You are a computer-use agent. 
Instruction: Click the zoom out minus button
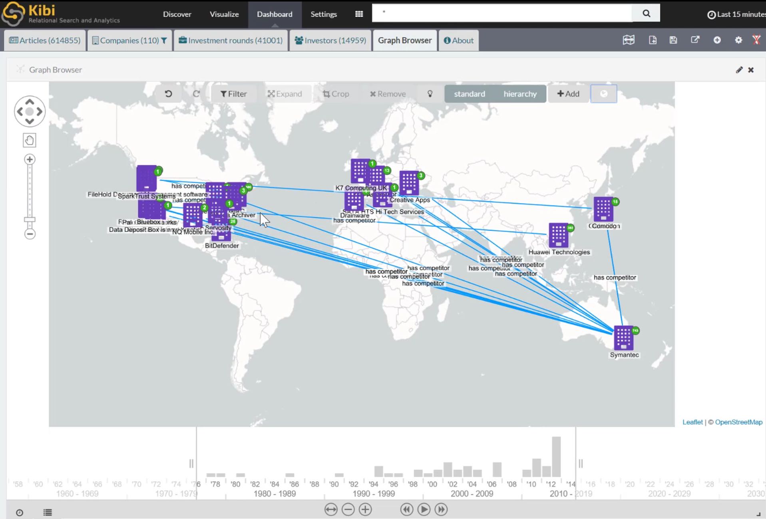click(30, 234)
